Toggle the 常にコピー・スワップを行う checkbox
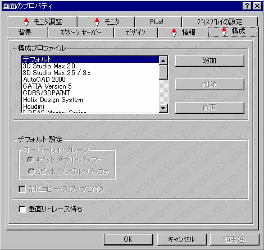 coord(22,189)
